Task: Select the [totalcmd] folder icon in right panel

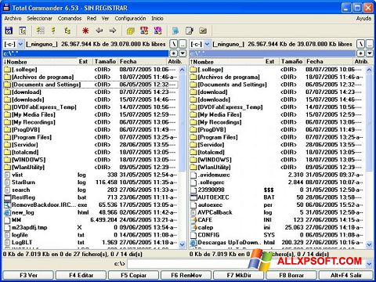Action: tap(193, 152)
